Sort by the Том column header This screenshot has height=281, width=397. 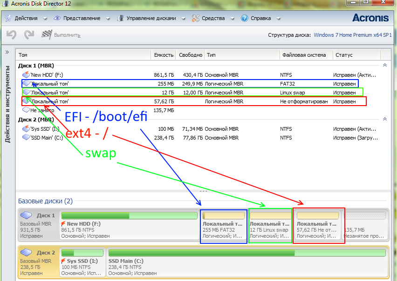pos(83,55)
